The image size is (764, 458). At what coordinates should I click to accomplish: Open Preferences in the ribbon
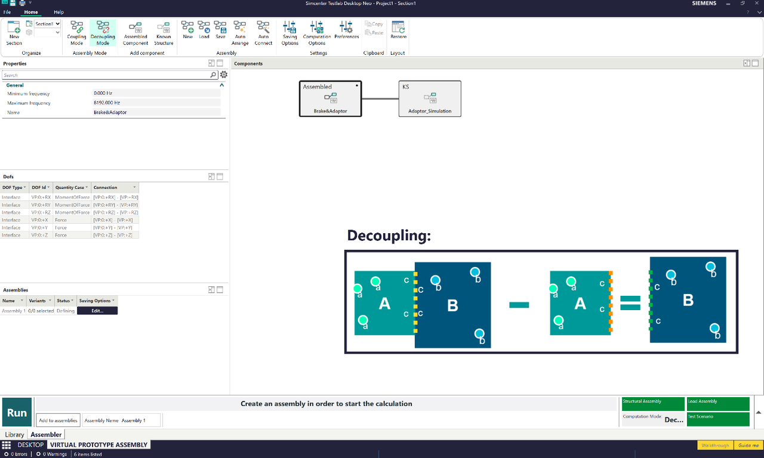[x=346, y=30]
